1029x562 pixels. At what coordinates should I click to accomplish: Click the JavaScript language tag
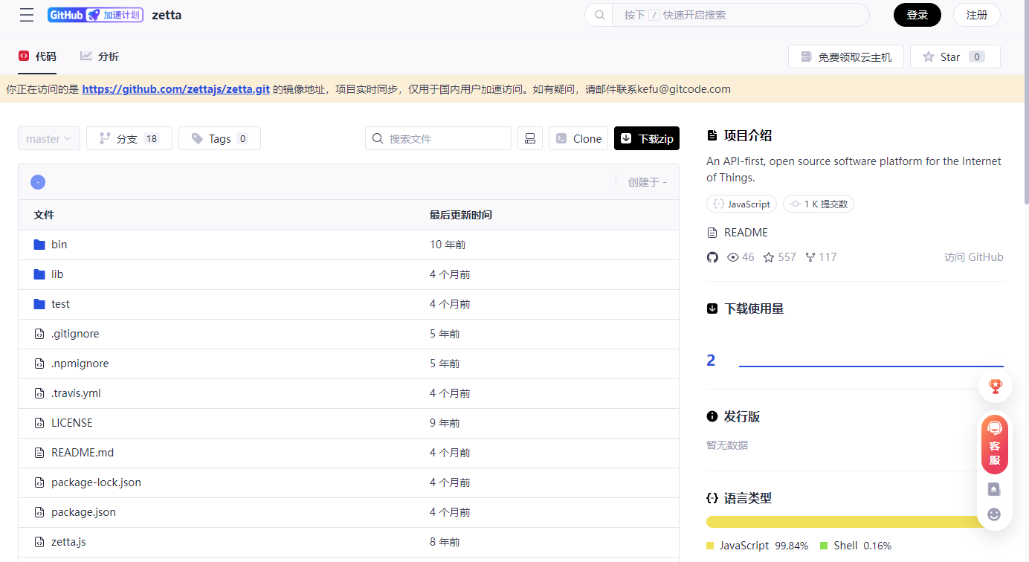click(x=742, y=204)
